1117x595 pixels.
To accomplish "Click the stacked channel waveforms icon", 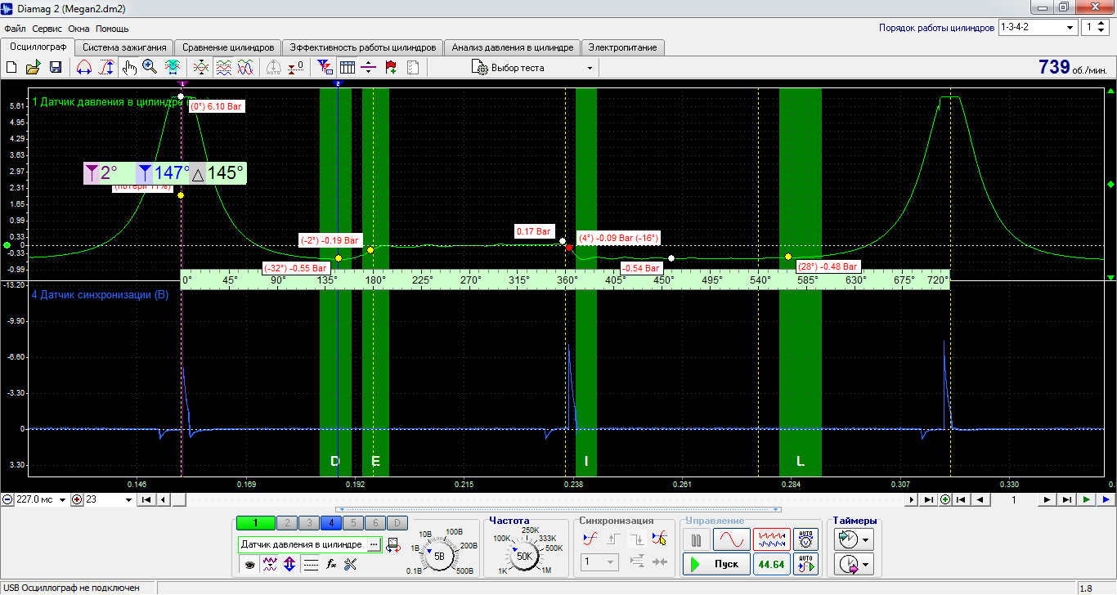I will pyautogui.click(x=223, y=68).
